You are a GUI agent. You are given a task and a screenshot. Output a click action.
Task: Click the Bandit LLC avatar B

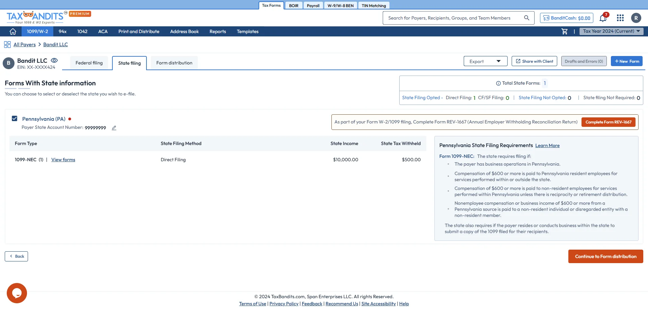[9, 63]
